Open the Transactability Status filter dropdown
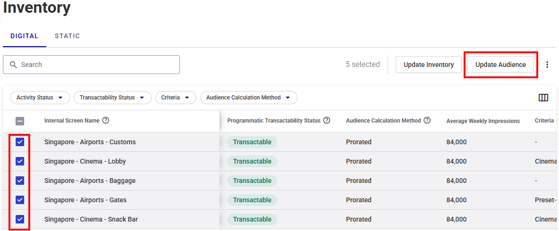Viewport: 559px width, 231px height. (112, 98)
